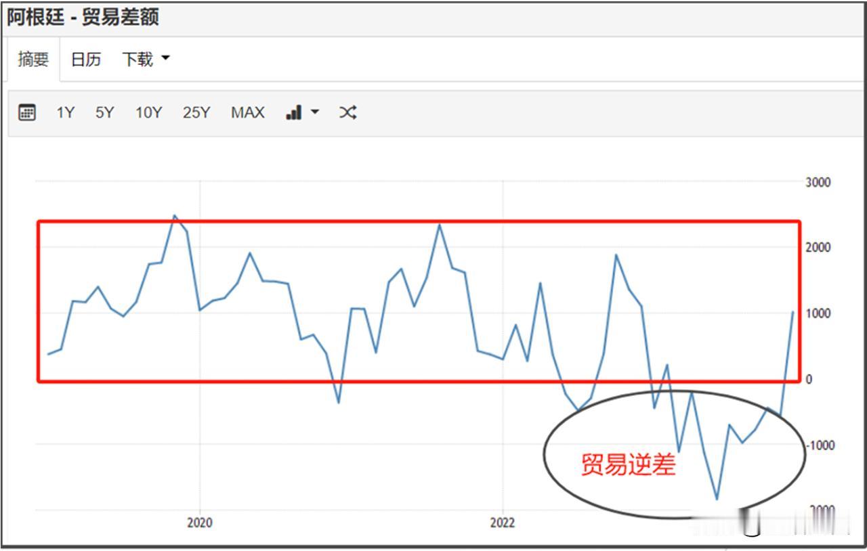This screenshot has height=551, width=867.
Task: Click the latest data point on line chart
Action: click(792, 312)
